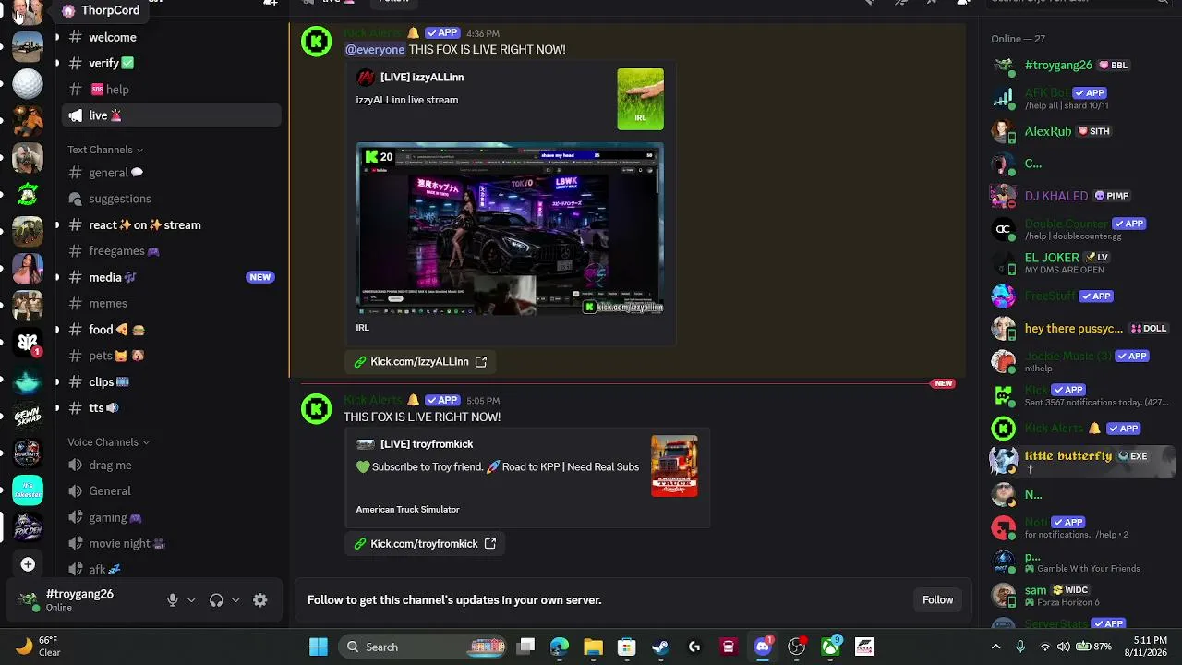Click the Discord taskbar icon

tap(763, 647)
